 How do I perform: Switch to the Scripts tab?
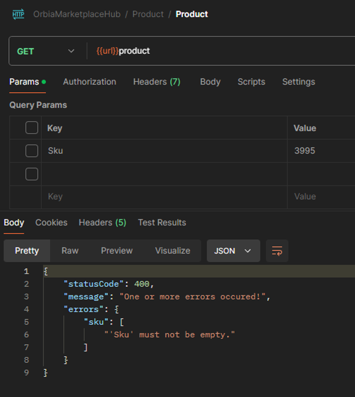251,82
